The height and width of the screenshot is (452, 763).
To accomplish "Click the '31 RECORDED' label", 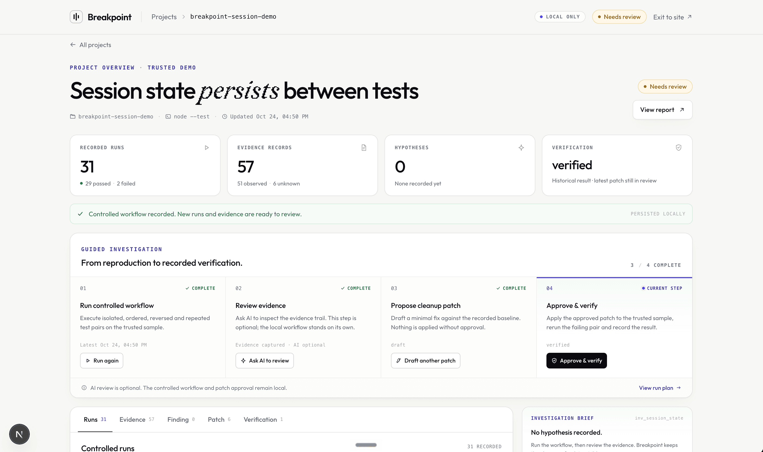I will coord(484,447).
